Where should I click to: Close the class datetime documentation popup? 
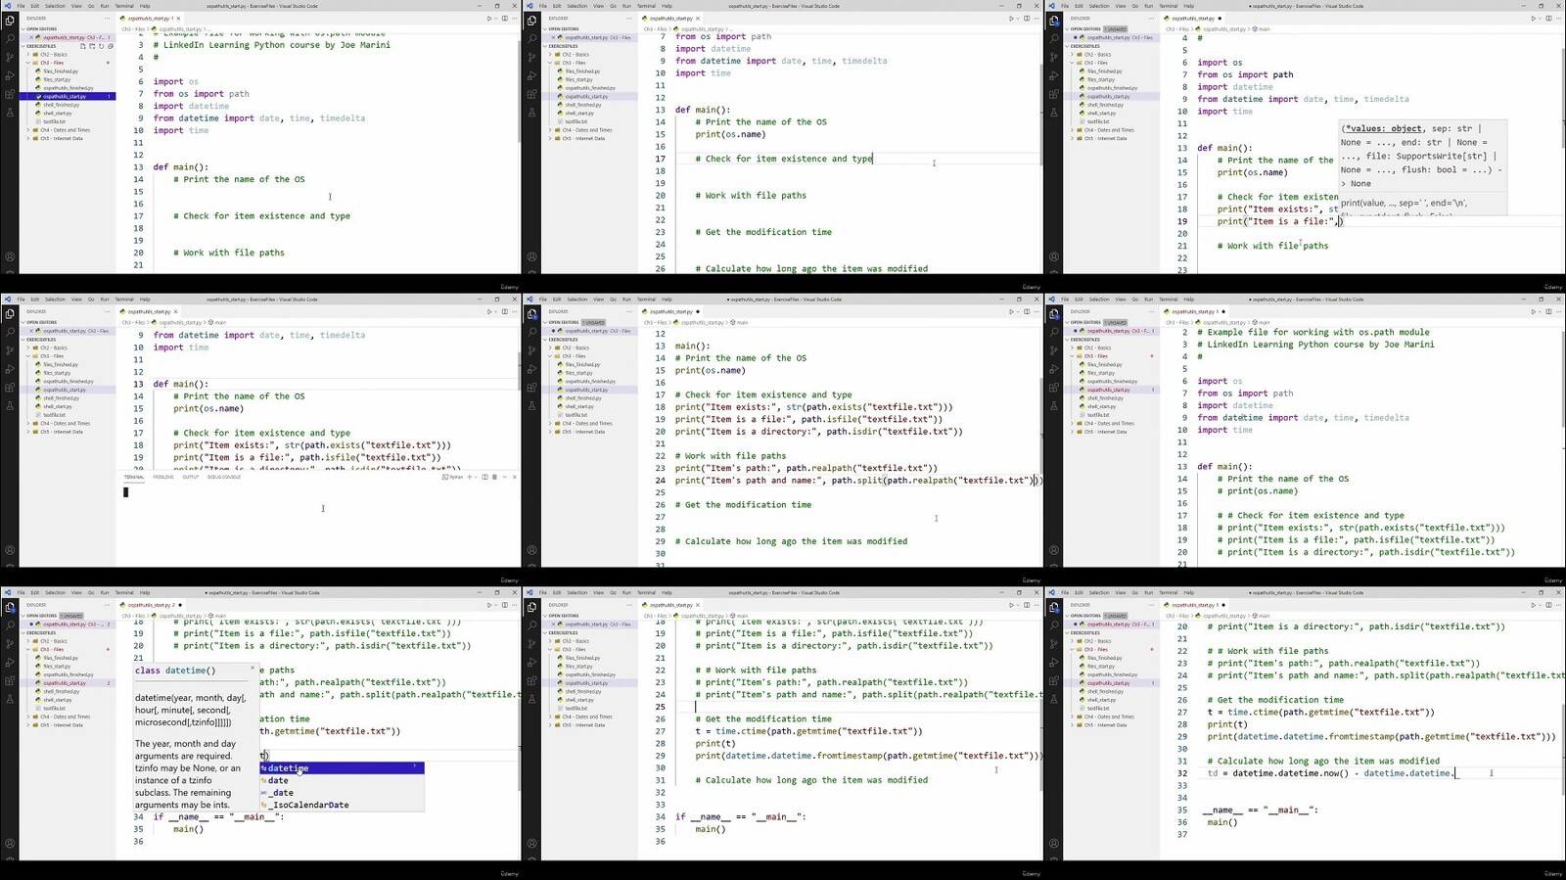(x=252, y=670)
